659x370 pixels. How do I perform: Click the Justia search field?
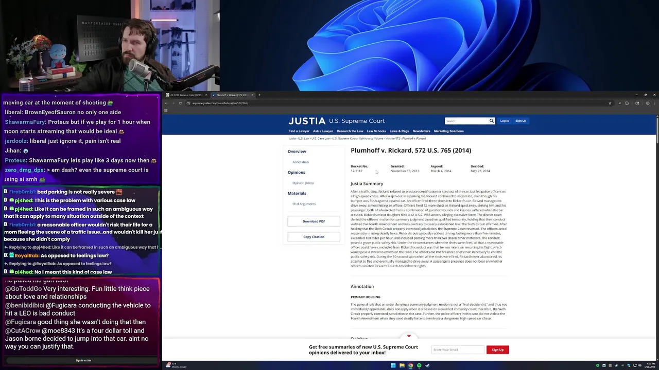click(466, 121)
